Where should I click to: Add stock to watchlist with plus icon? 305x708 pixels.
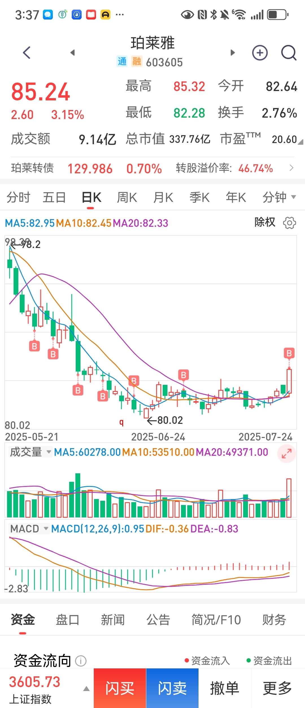tap(260, 53)
